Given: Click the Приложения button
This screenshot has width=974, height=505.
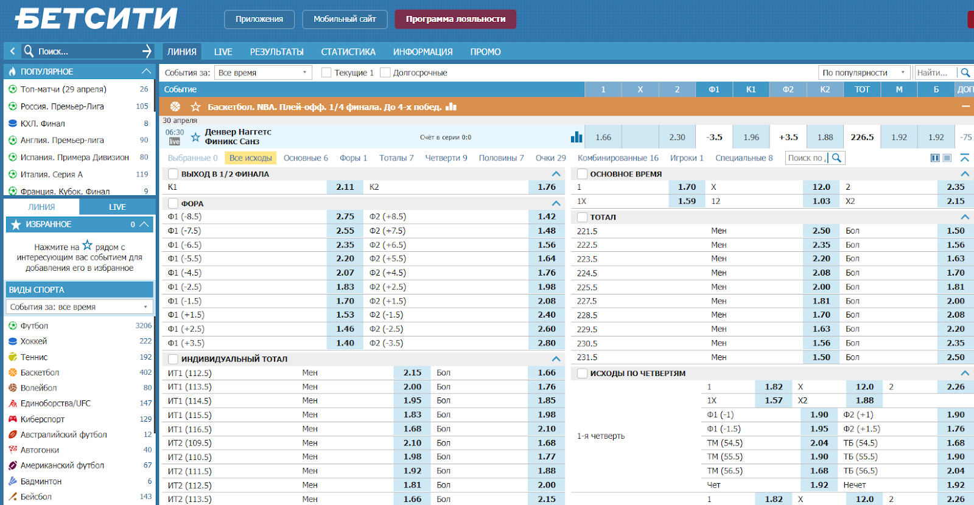Looking at the screenshot, I should coord(259,19).
